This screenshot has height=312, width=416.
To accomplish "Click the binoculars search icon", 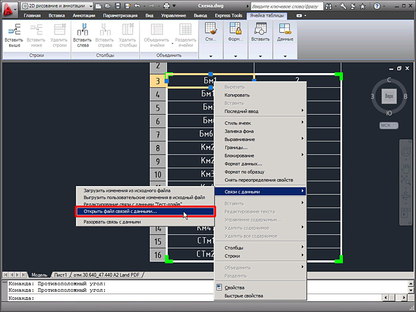I will click(329, 6).
